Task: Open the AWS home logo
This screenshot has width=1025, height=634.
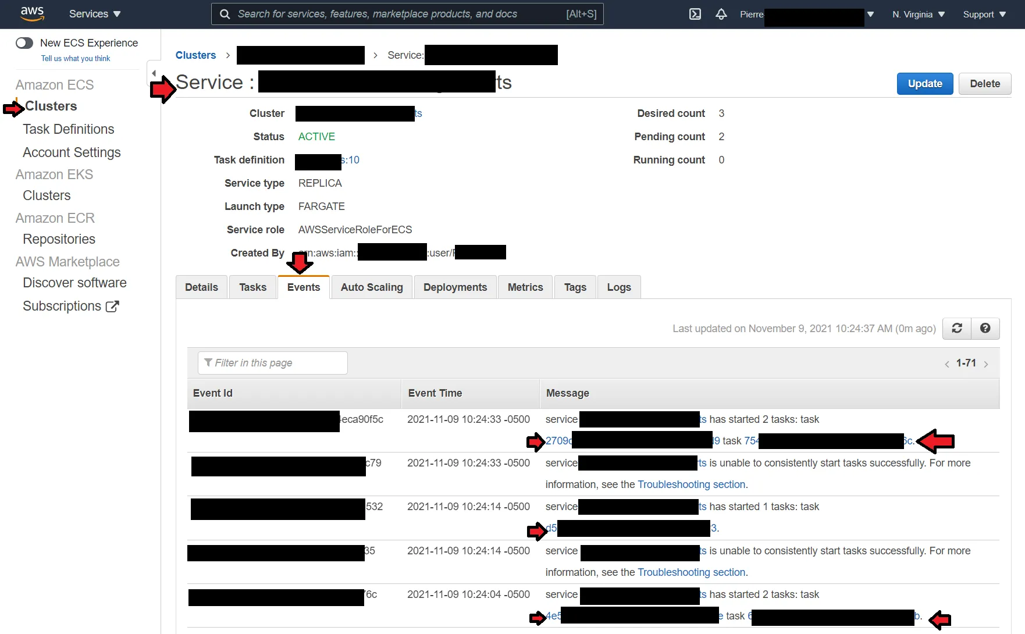Action: pos(32,13)
